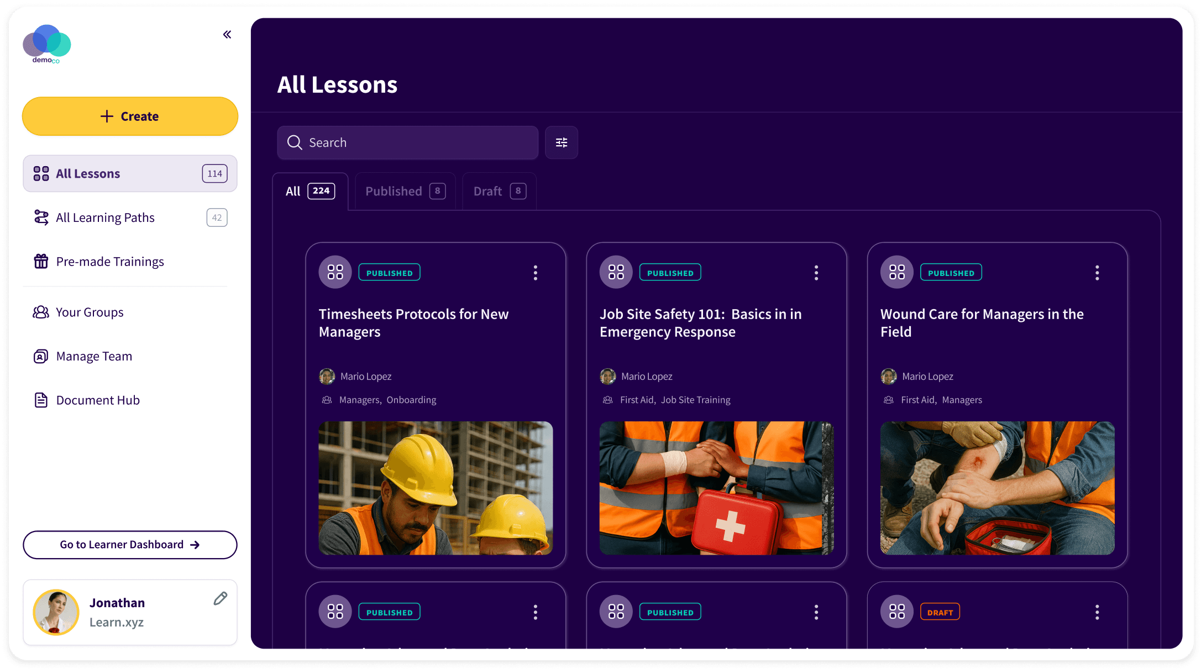Viewport: 1201px width, 669px height.
Task: Click the lesson grid icon on Timesheets card
Action: click(x=335, y=272)
